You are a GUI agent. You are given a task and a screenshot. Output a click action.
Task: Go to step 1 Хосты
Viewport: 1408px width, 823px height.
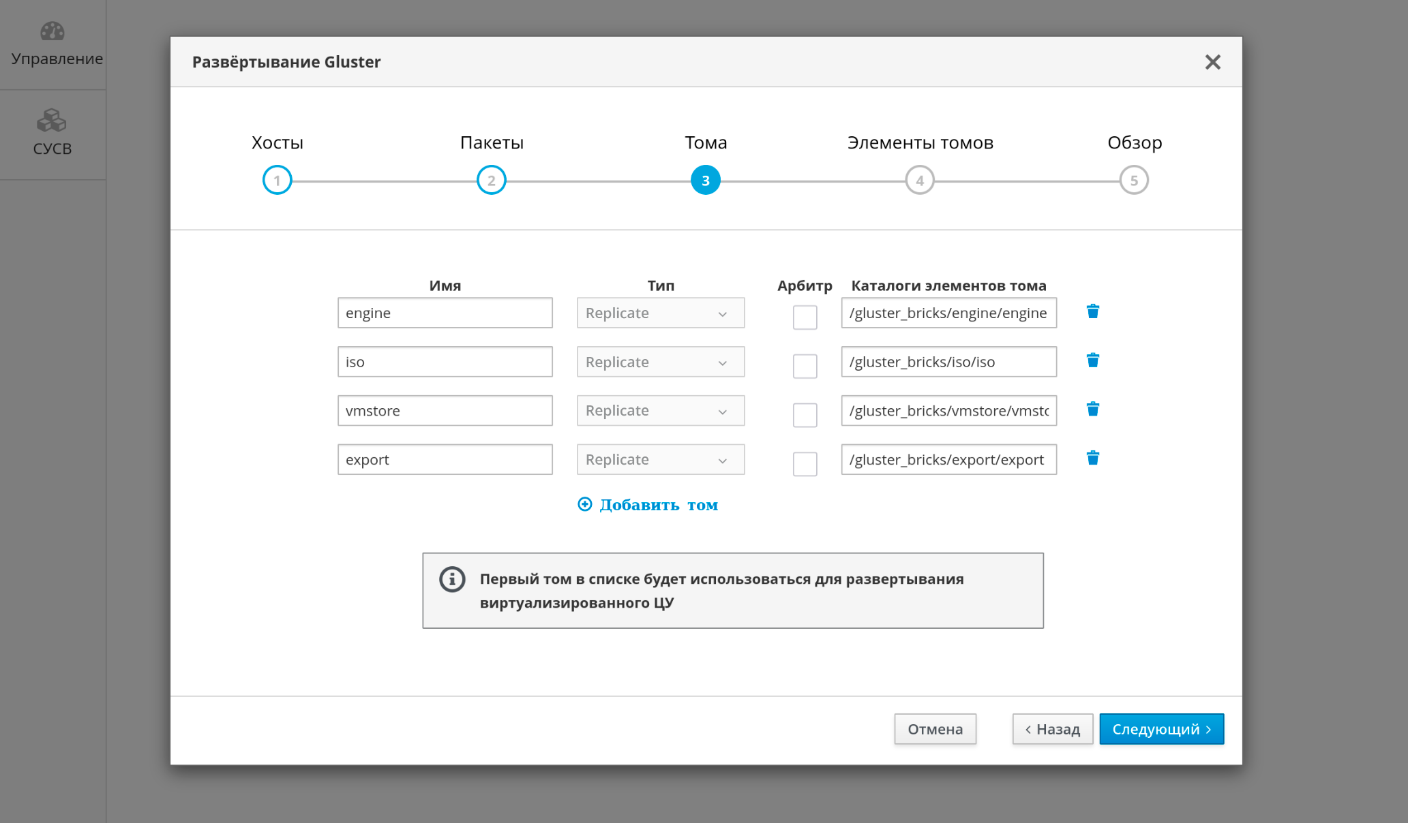click(277, 181)
